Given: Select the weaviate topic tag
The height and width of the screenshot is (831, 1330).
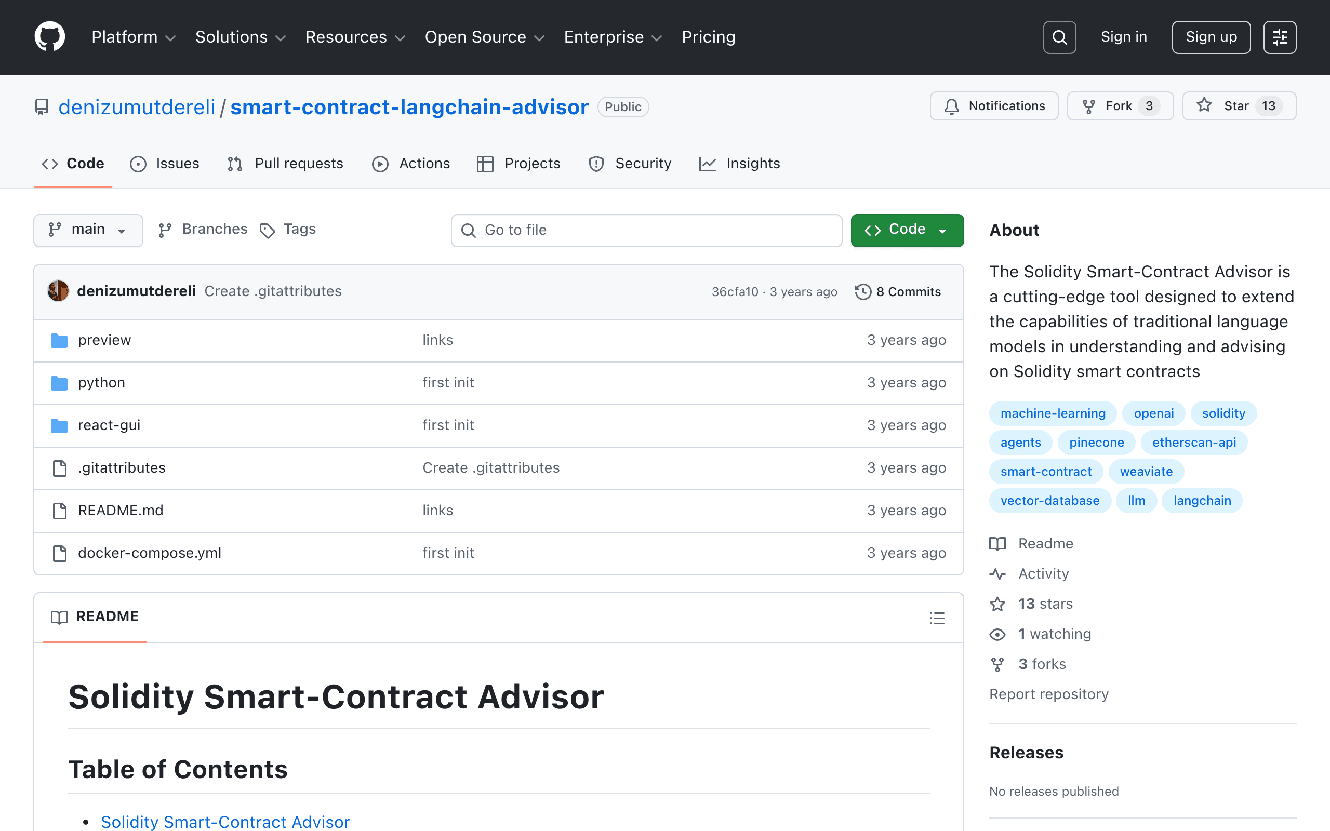Looking at the screenshot, I should click(1146, 472).
